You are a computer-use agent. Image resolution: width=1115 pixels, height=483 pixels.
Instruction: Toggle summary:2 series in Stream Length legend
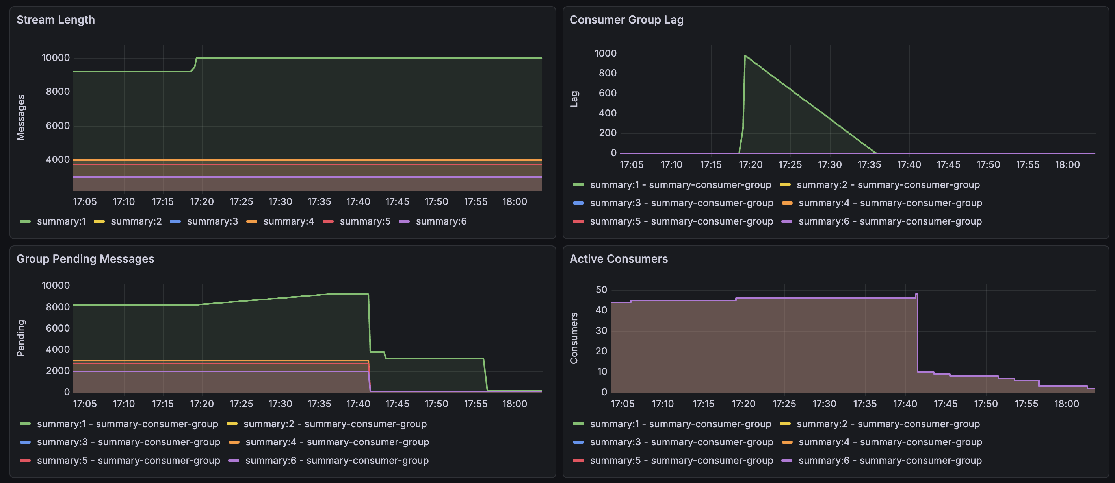click(x=136, y=221)
